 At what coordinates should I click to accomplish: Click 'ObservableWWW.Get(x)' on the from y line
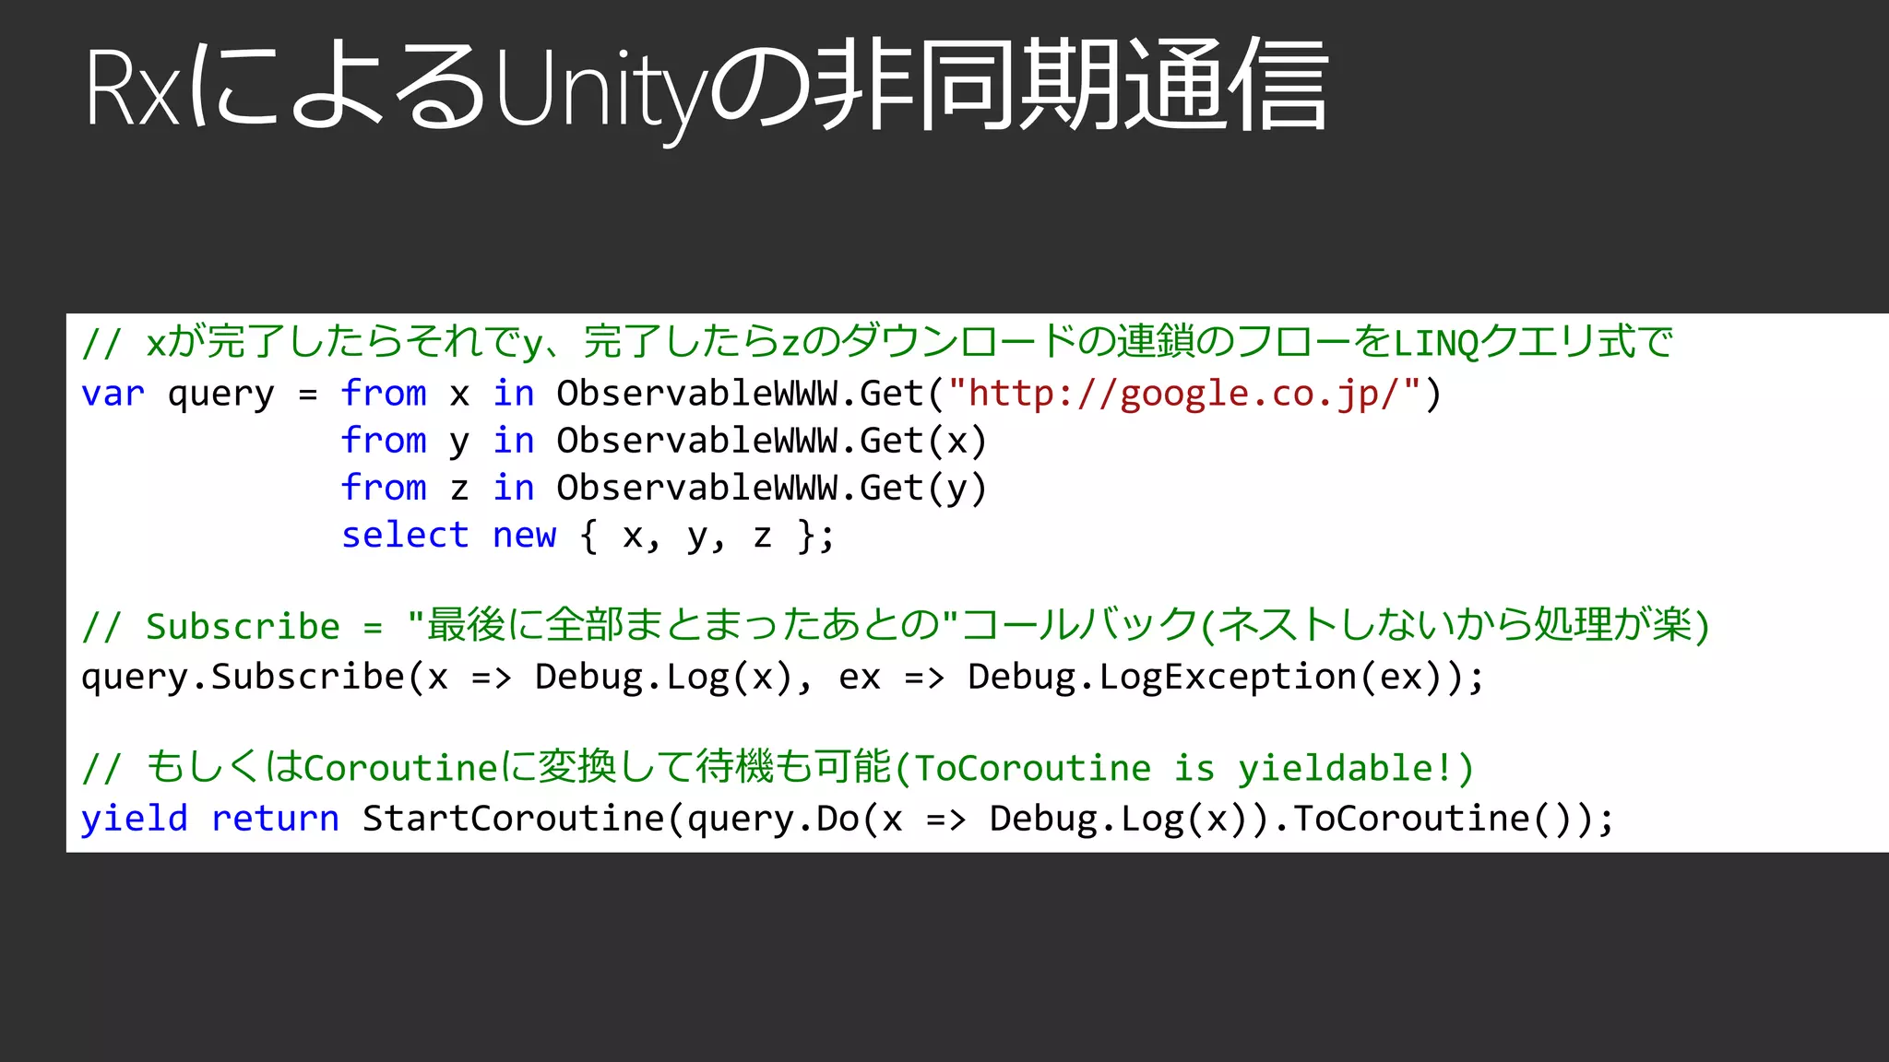tap(772, 441)
